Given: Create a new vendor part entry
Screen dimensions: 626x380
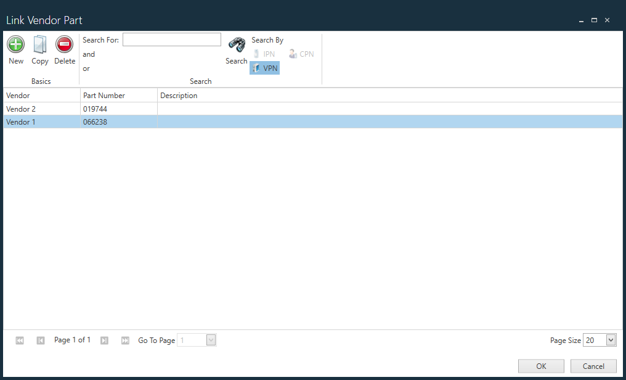Looking at the screenshot, I should click(x=15, y=49).
